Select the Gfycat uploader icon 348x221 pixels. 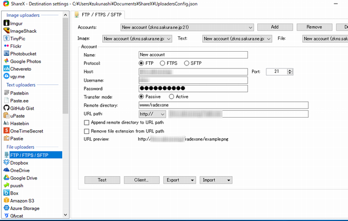click(x=6, y=215)
